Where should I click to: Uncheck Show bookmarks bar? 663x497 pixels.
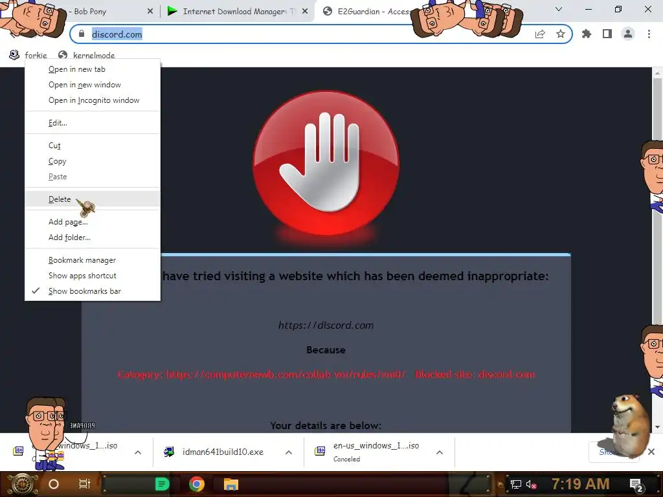(93, 291)
